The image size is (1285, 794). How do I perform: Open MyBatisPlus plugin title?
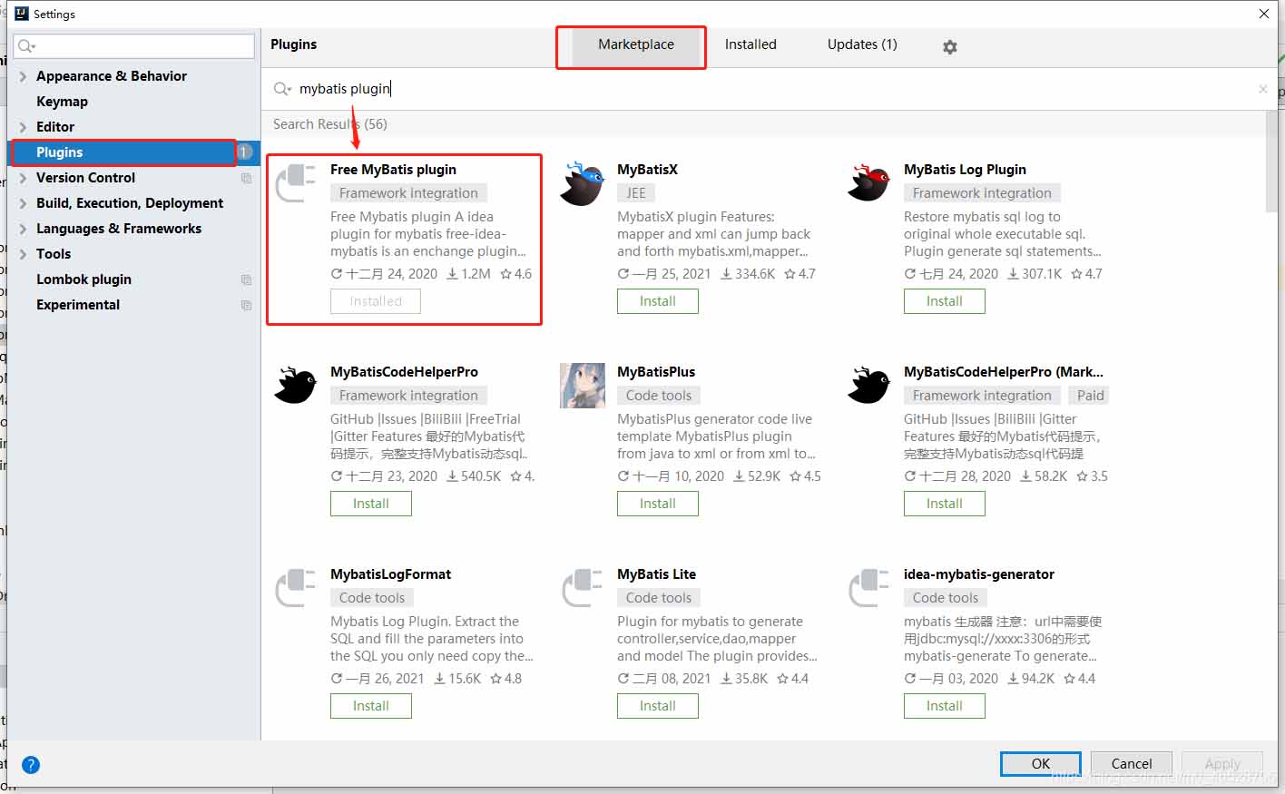[656, 372]
